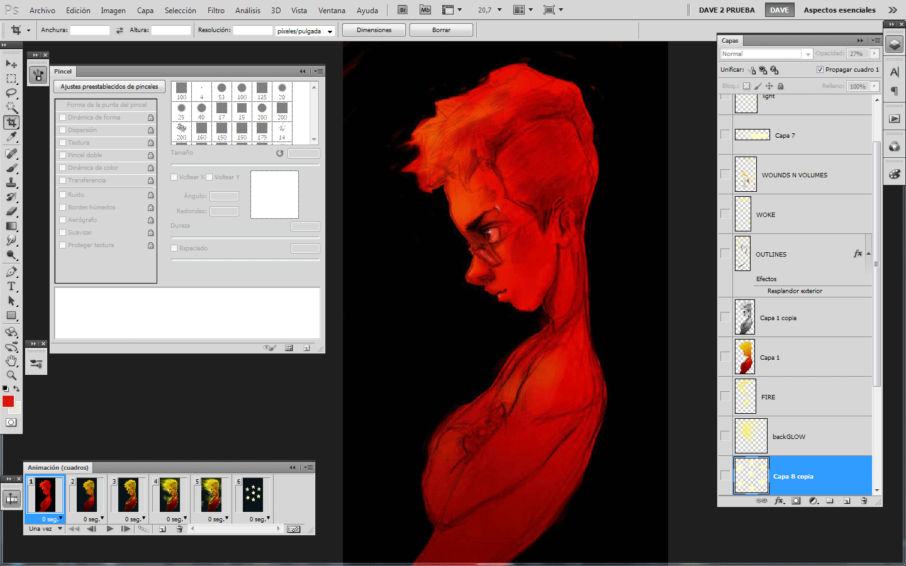The height and width of the screenshot is (566, 906).
Task: Select the Lasso tool
Action: (11, 93)
